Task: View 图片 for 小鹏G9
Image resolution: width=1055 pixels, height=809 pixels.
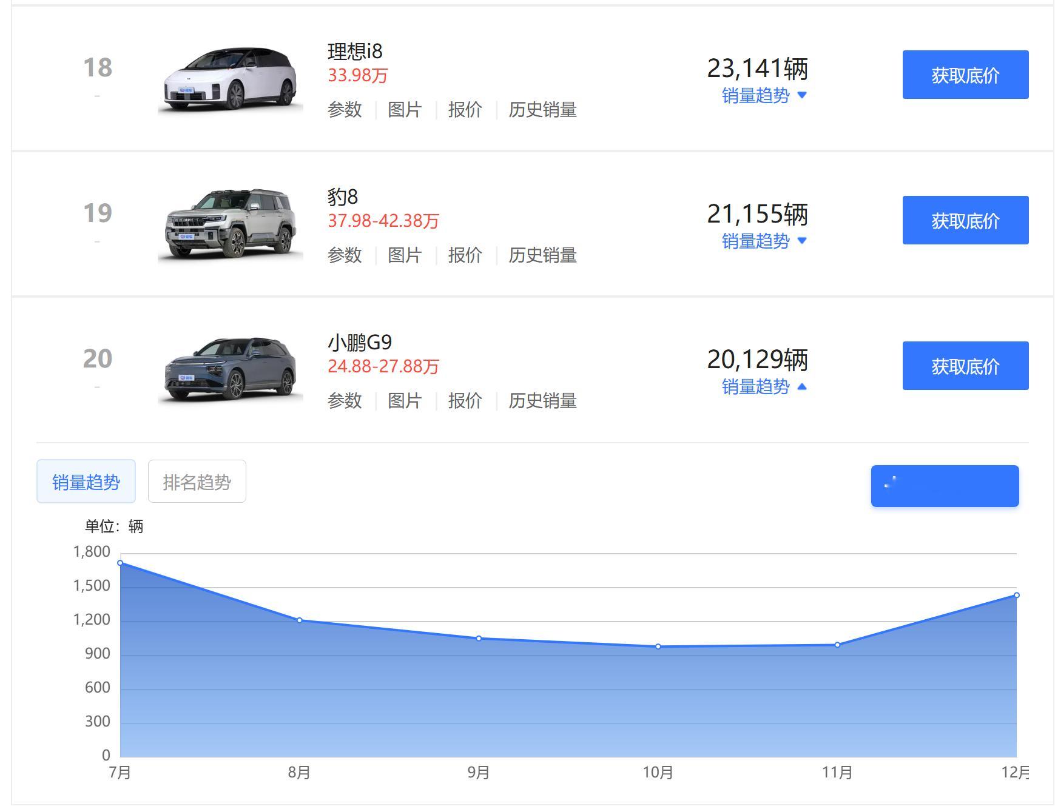Action: pyautogui.click(x=405, y=401)
